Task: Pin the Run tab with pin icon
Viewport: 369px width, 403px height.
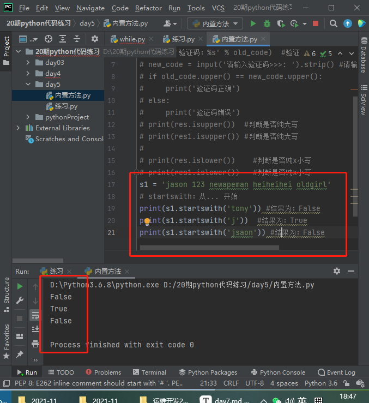Action: tap(20, 354)
